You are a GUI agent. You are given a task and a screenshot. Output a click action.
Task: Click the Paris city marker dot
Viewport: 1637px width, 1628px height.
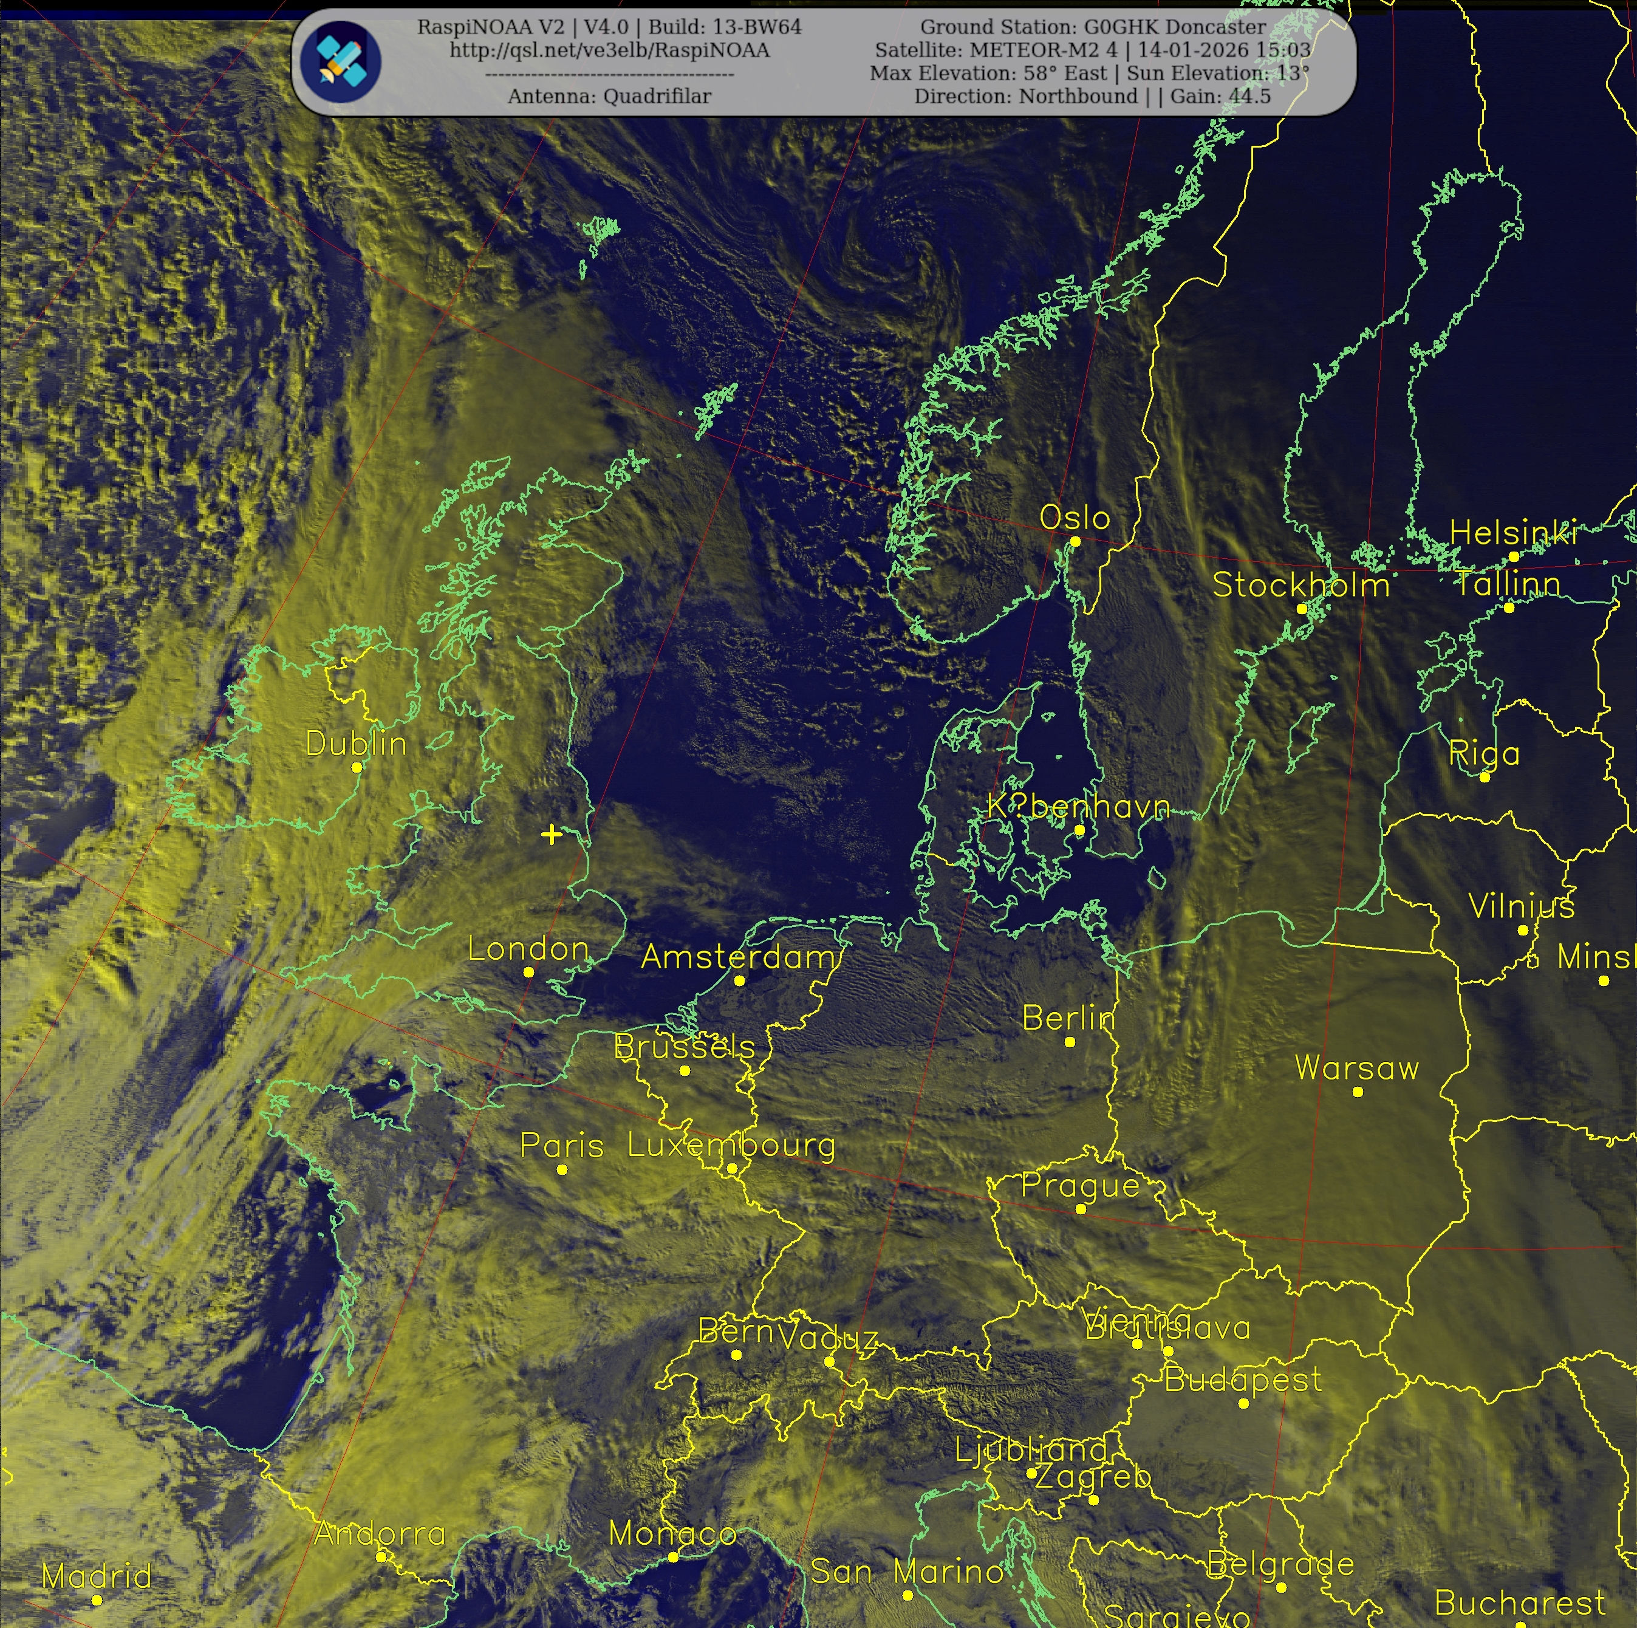562,1169
